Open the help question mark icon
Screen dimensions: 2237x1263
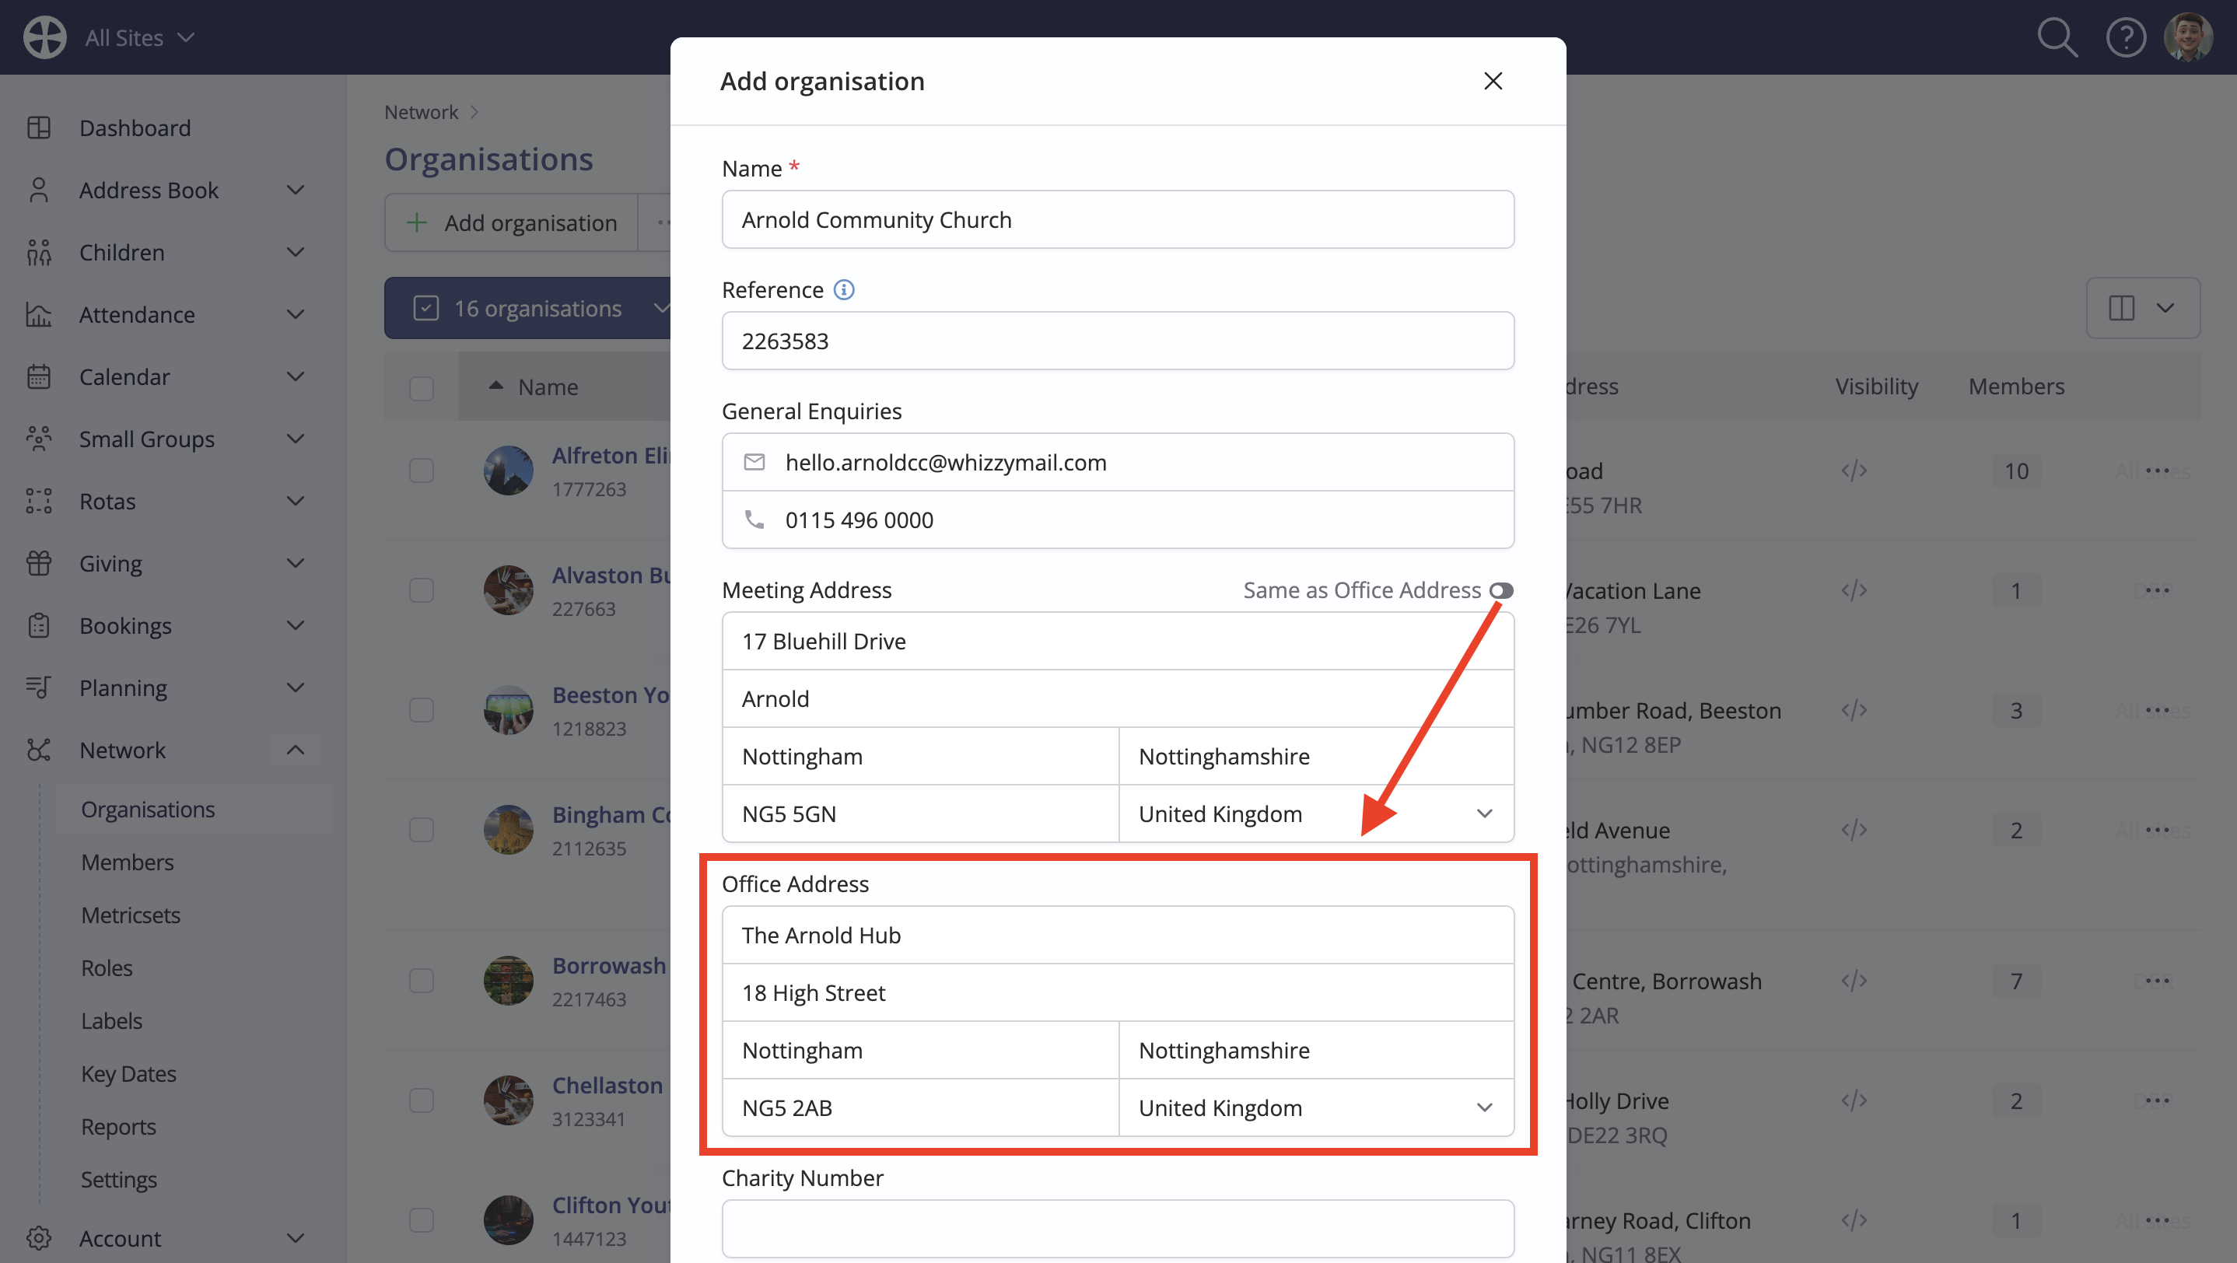pyautogui.click(x=2125, y=37)
